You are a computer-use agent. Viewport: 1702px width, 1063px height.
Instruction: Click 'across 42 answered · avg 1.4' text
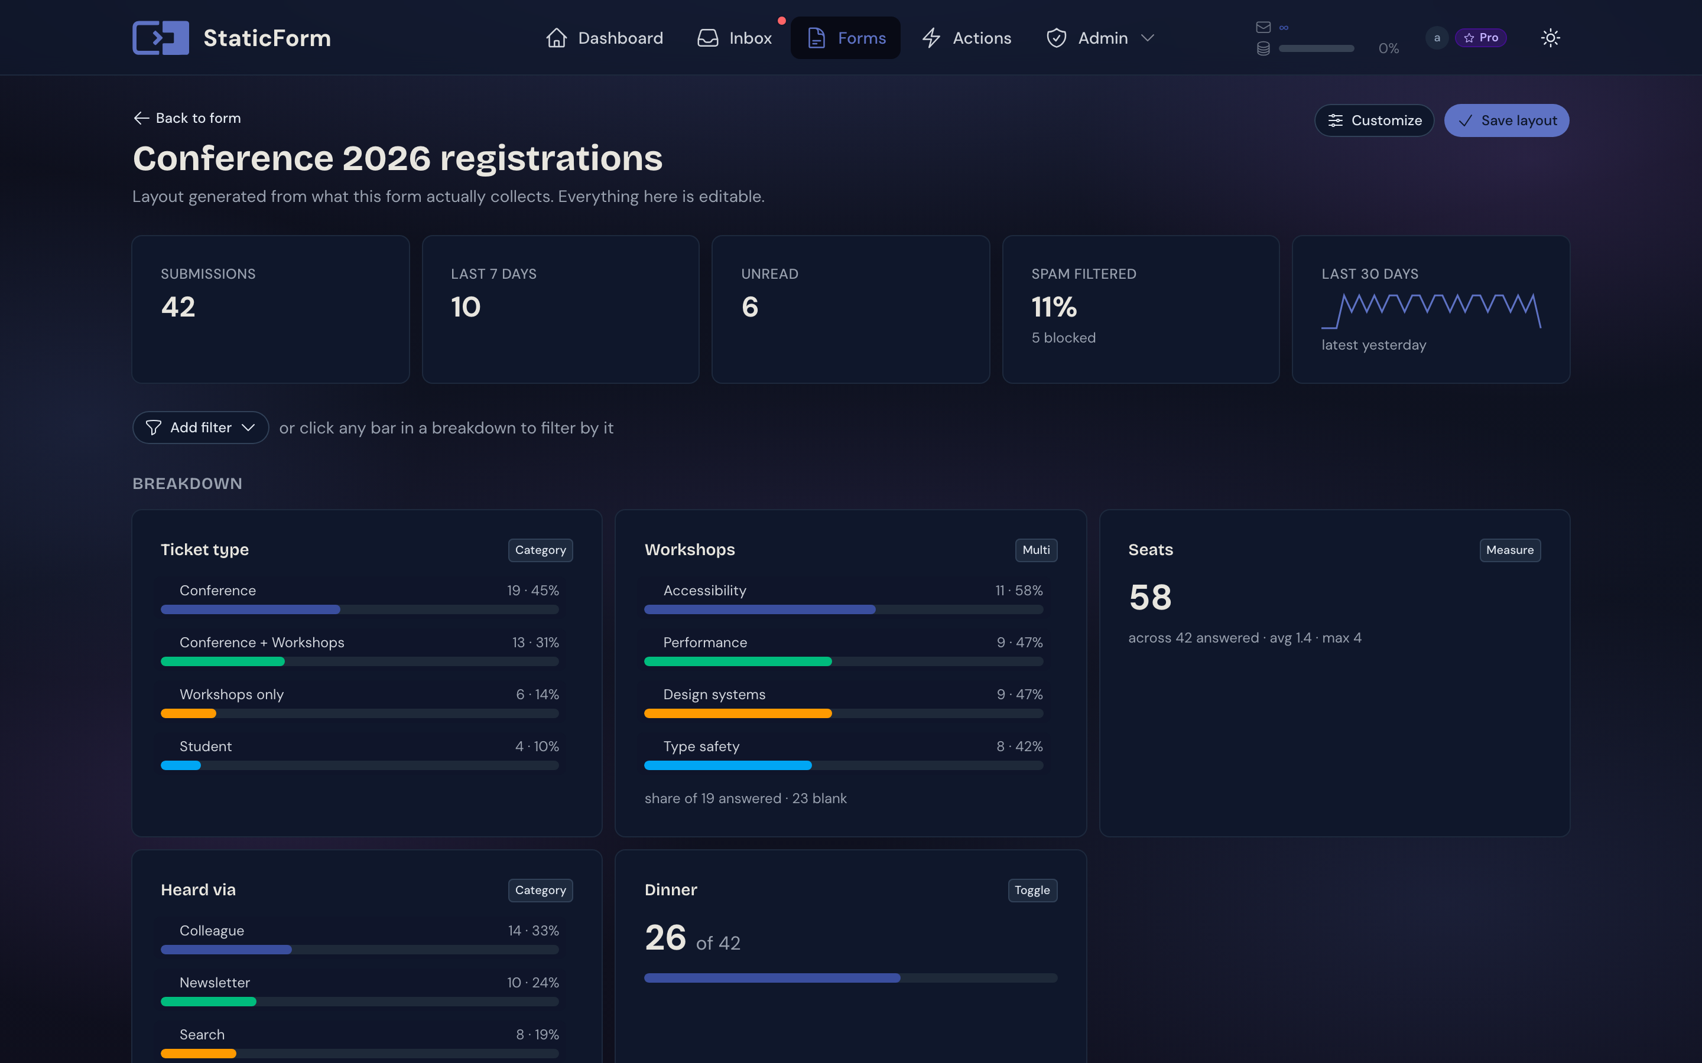click(1220, 638)
